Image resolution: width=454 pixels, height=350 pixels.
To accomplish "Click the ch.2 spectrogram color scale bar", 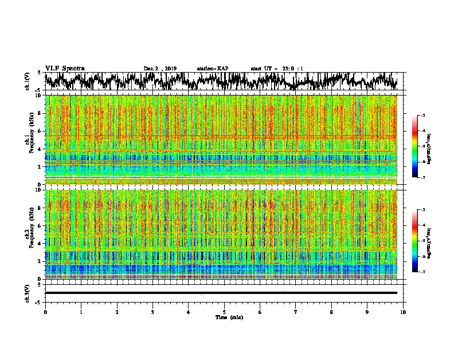I will pos(415,241).
